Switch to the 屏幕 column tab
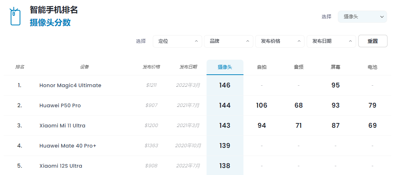The height and width of the screenshot is (175, 397). pyautogui.click(x=336, y=67)
